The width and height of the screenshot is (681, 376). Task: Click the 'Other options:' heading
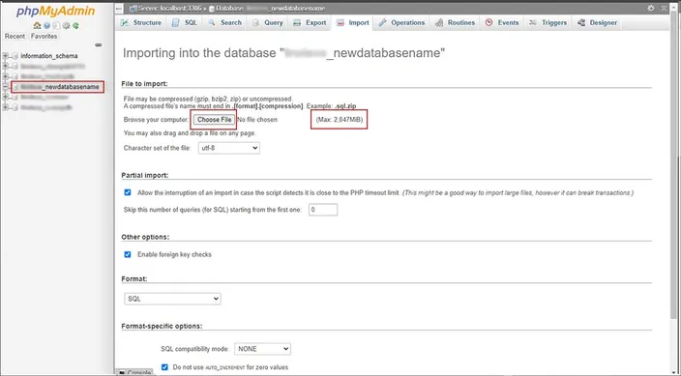pos(145,237)
